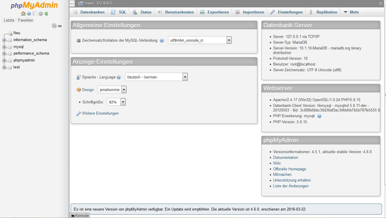Open phpMyAdmin documentation help icon in sidebar
386x218 pixels.
pyautogui.click(x=29, y=13)
